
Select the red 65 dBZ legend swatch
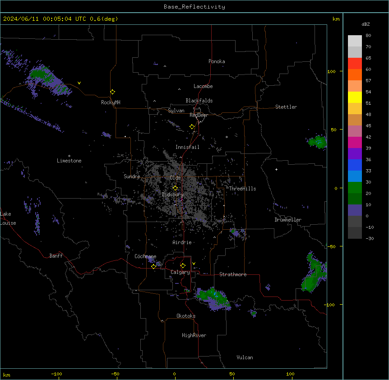coord(355,64)
